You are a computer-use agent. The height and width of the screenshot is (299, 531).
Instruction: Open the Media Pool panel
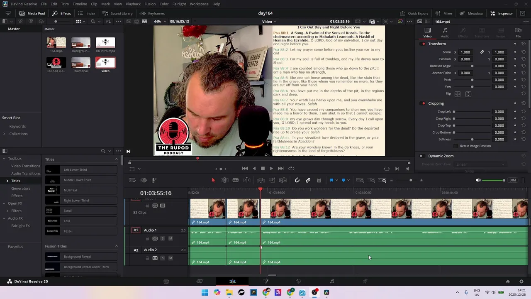pyautogui.click(x=32, y=13)
